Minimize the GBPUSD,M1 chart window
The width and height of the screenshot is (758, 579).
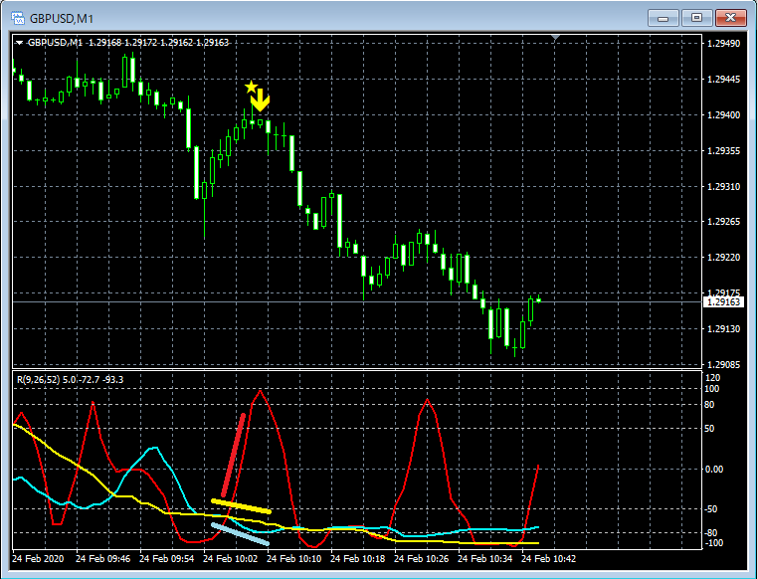point(663,18)
